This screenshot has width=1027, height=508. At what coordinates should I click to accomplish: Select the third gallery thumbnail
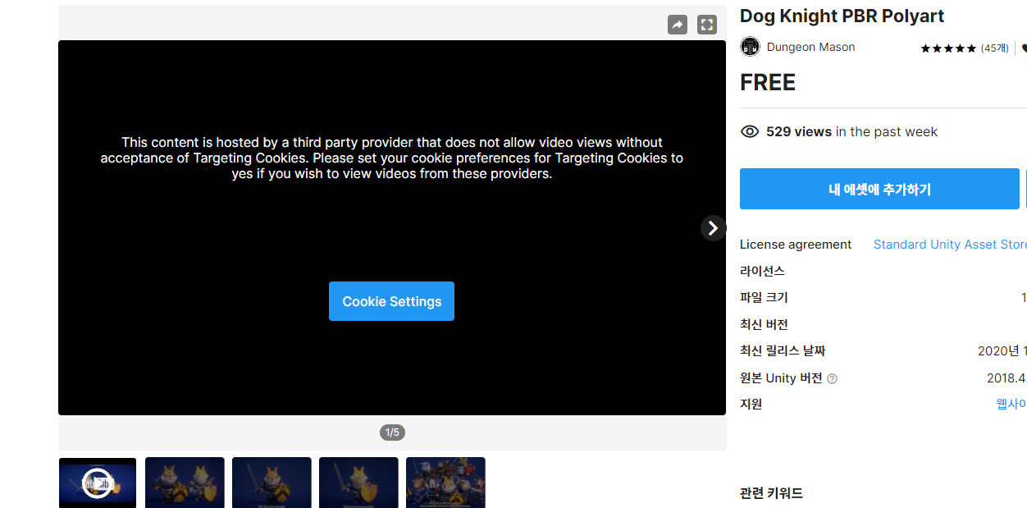pyautogui.click(x=272, y=483)
